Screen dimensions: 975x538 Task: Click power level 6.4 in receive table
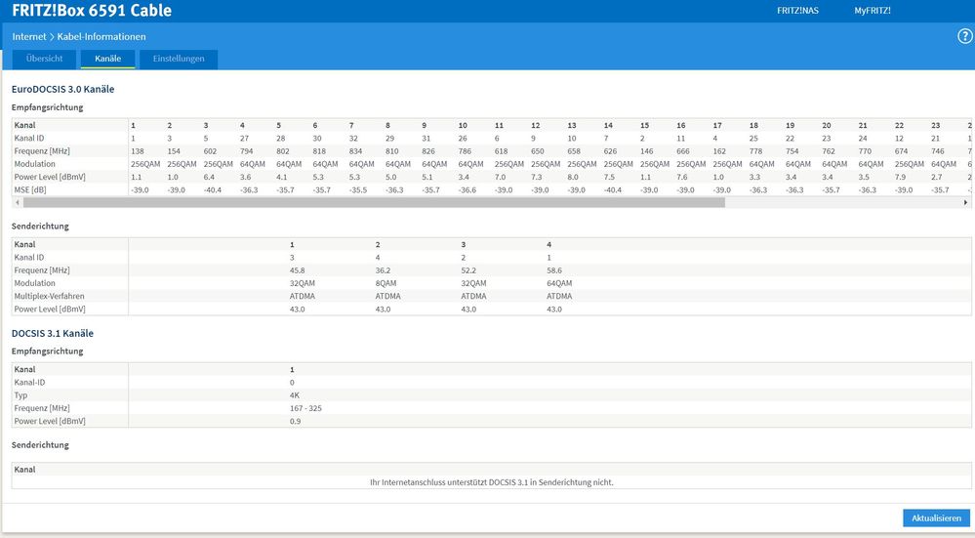pyautogui.click(x=209, y=178)
